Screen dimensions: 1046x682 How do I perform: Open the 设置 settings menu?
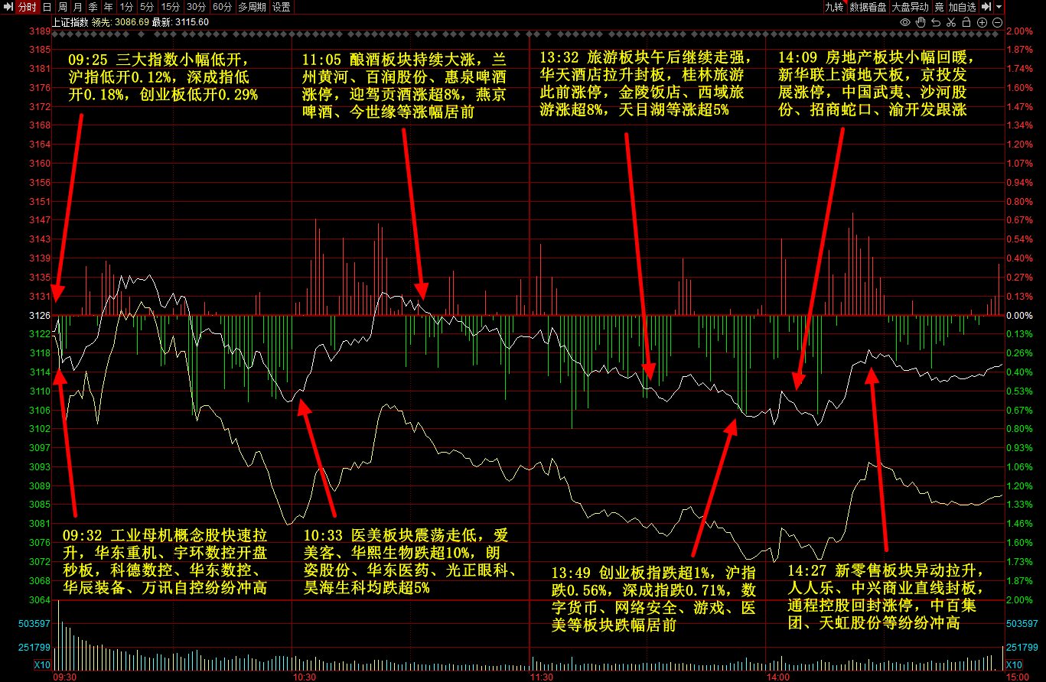tap(282, 7)
